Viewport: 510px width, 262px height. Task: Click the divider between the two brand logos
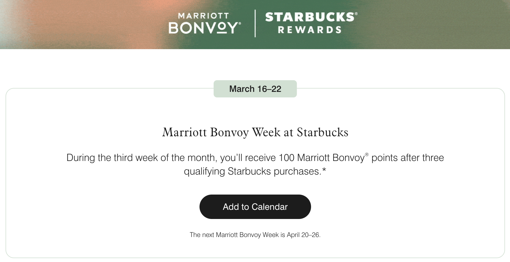pos(256,24)
